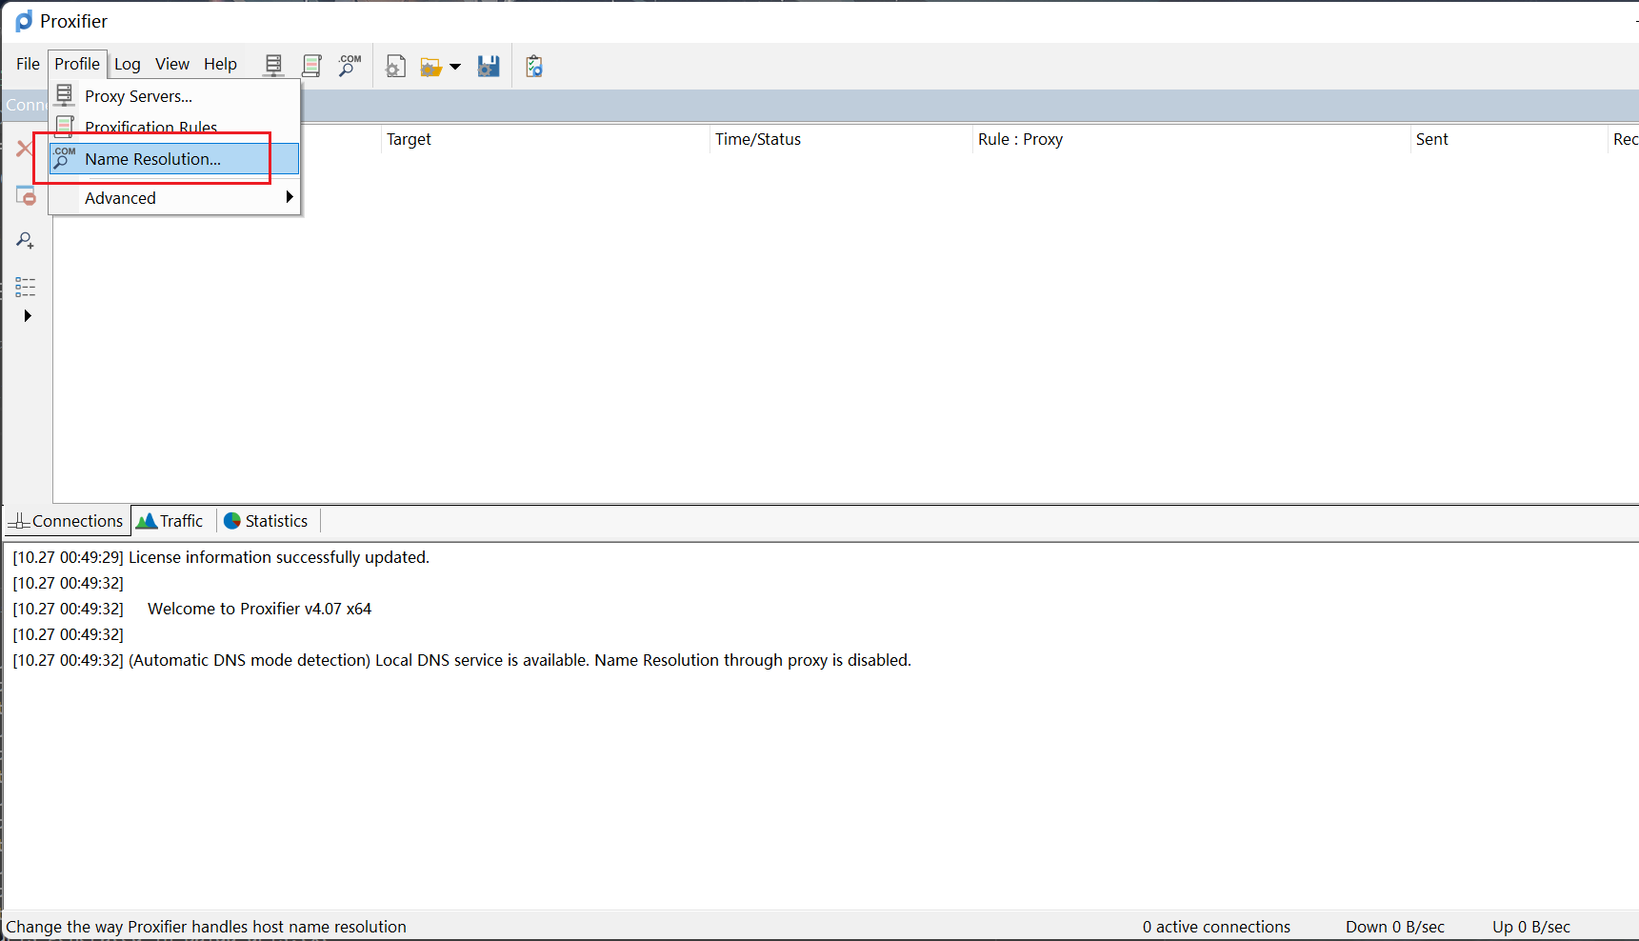
Task: Expand the sidebar overflow arrow
Action: pyautogui.click(x=28, y=316)
